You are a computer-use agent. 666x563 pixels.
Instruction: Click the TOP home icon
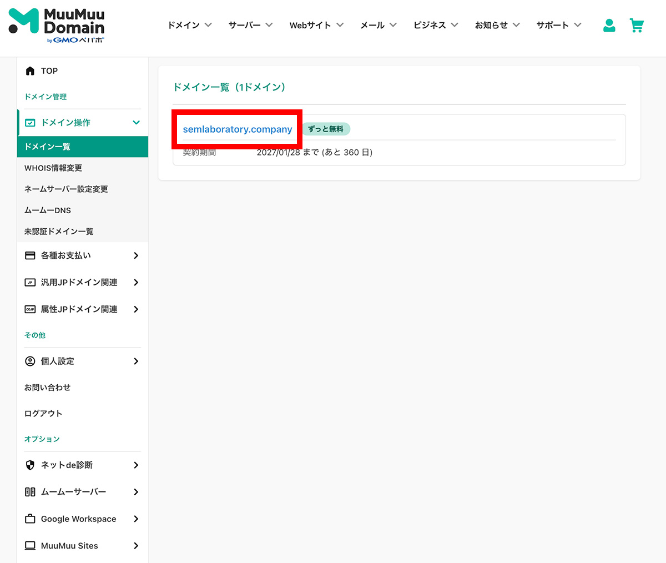[31, 71]
